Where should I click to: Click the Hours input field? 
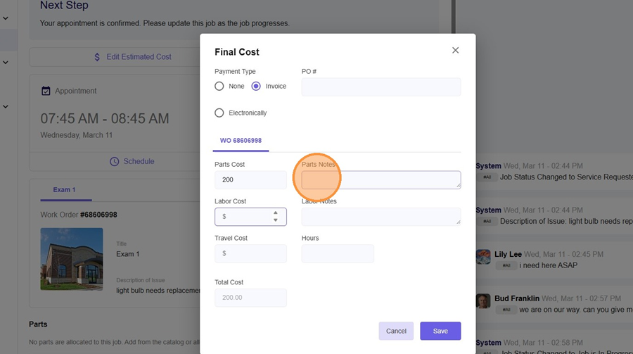coord(338,253)
